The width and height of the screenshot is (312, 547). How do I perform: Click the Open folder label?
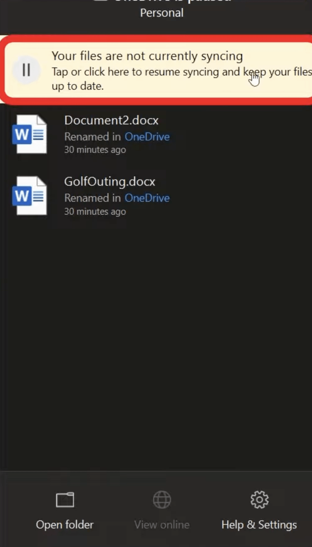(x=65, y=525)
